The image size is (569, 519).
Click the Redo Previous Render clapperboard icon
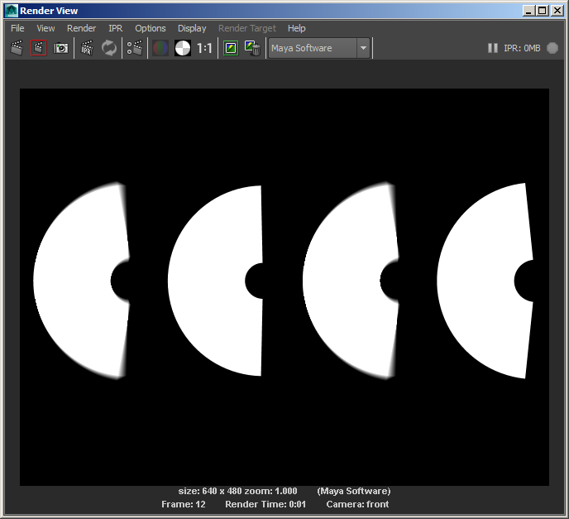point(17,48)
